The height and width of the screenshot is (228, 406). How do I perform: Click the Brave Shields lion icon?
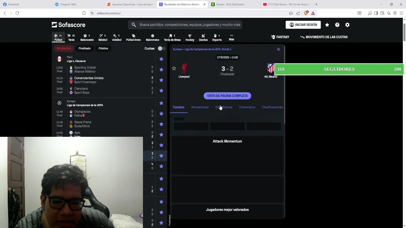click(306, 13)
